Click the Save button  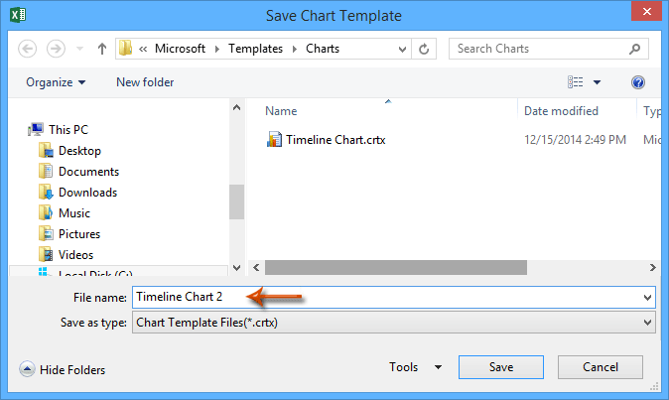point(501,367)
